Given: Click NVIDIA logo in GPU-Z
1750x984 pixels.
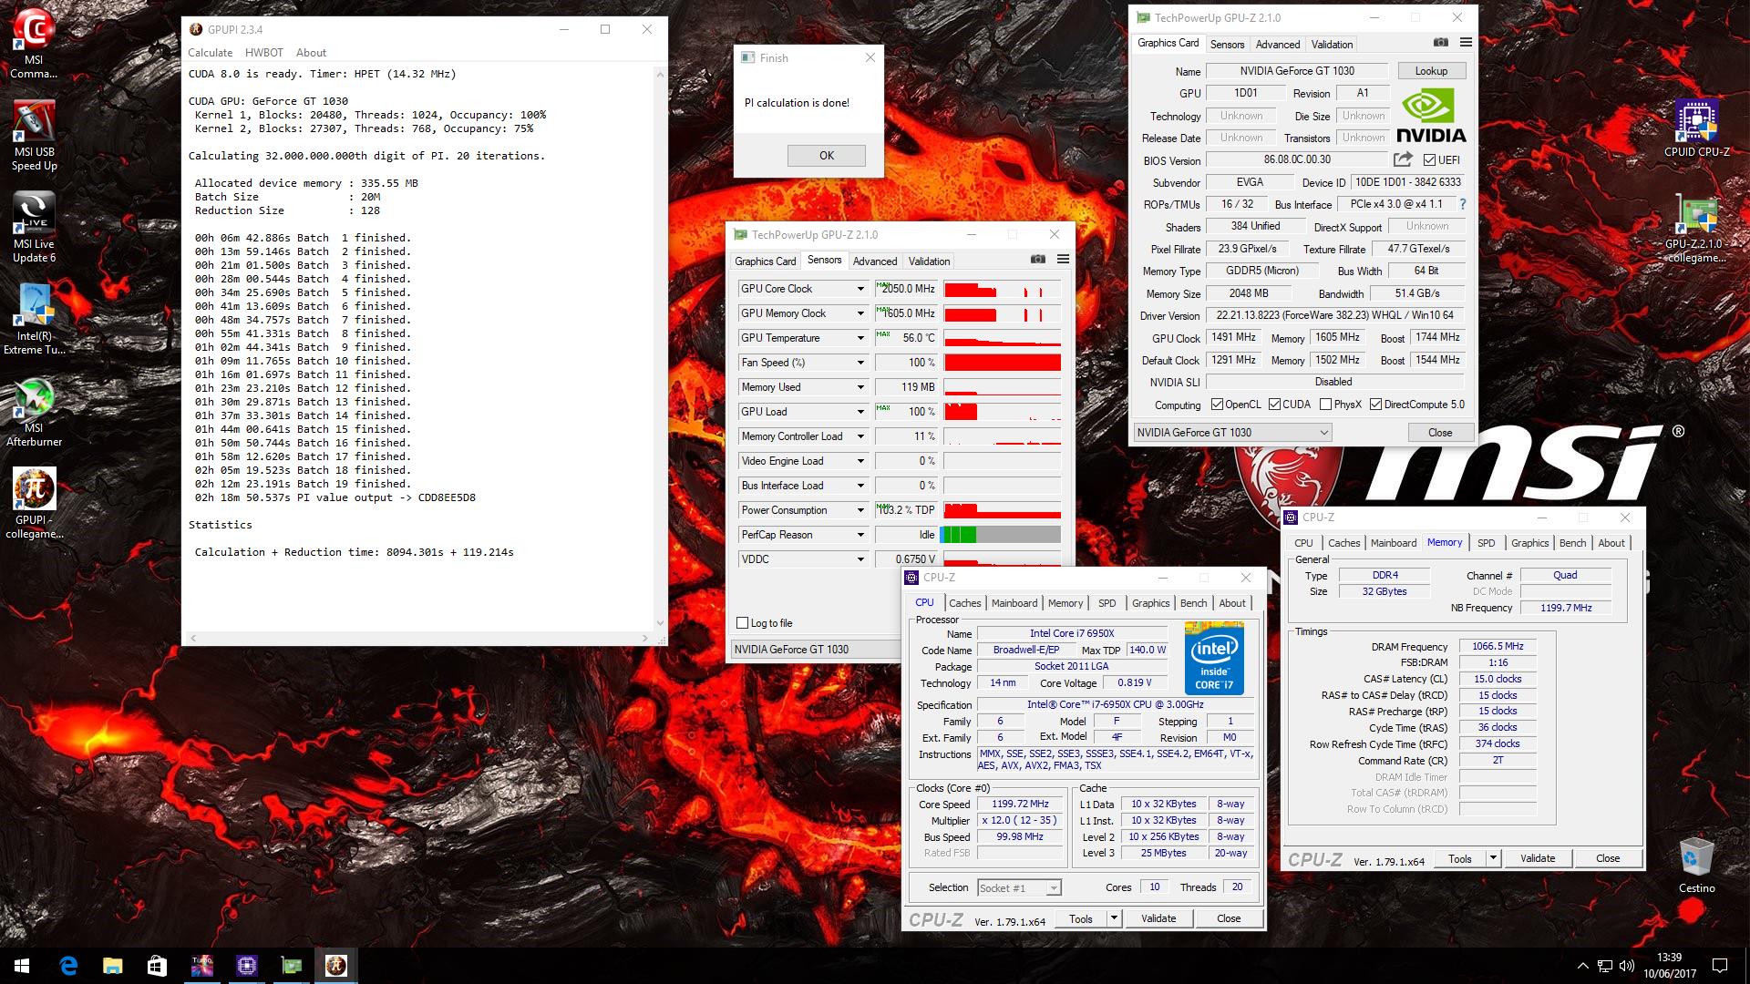Looking at the screenshot, I should 1431,116.
